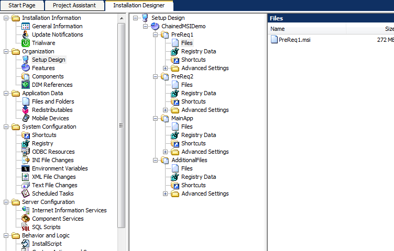Switch to the Start Page tab

tap(22, 5)
